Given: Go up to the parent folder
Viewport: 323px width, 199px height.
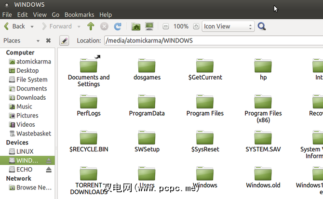Looking at the screenshot, I should pyautogui.click(x=91, y=27).
